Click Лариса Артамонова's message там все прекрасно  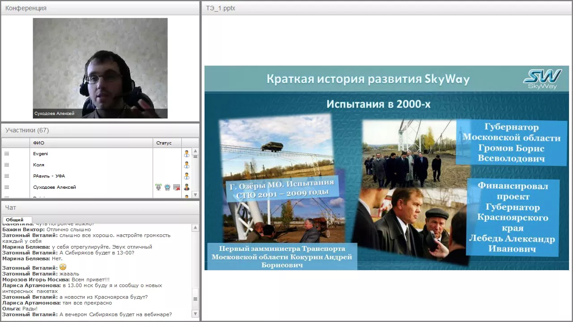(87, 303)
